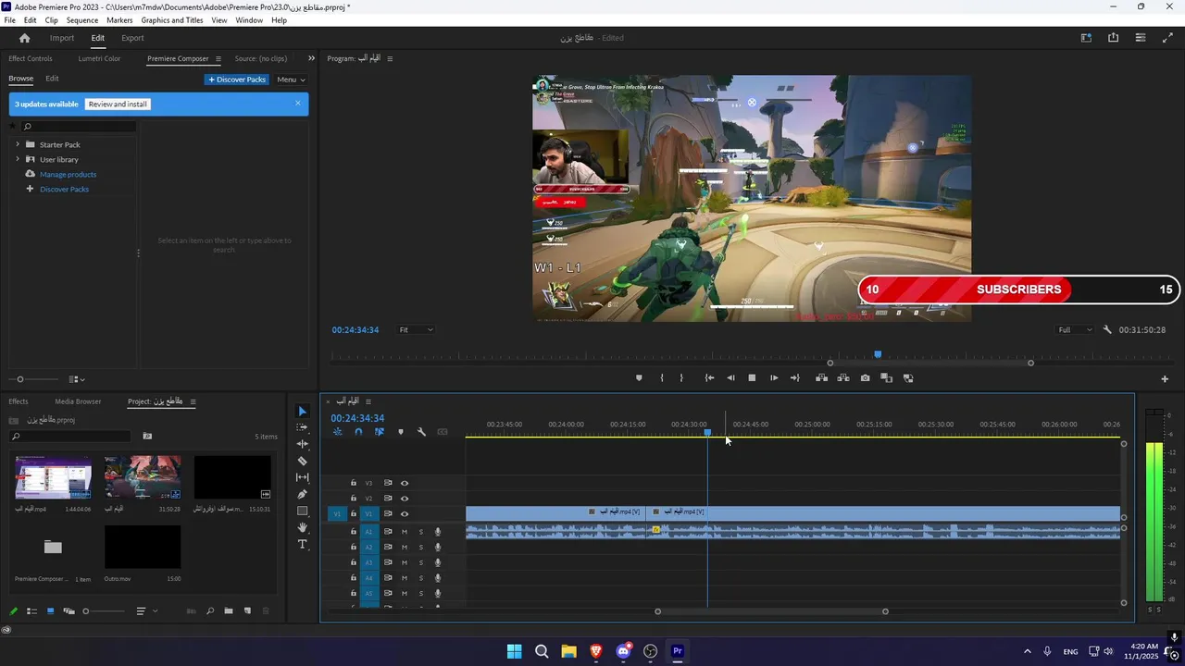Viewport: 1185px width, 666px height.
Task: Export a frame with camera icon
Action: coord(865,377)
